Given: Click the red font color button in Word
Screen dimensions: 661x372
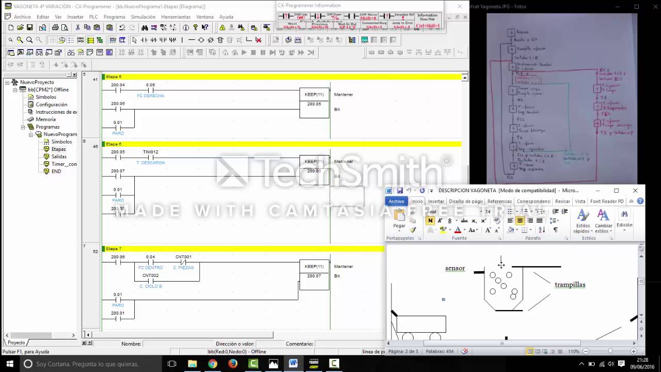Looking at the screenshot, I should (458, 230).
